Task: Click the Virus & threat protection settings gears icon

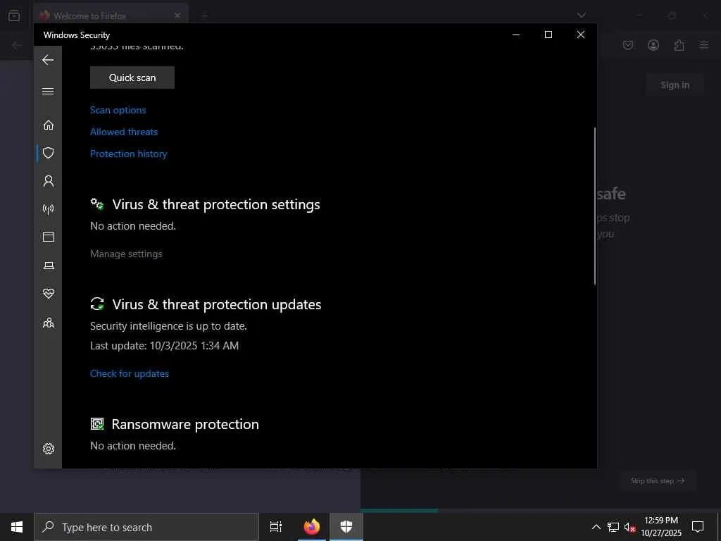Action: [97, 204]
